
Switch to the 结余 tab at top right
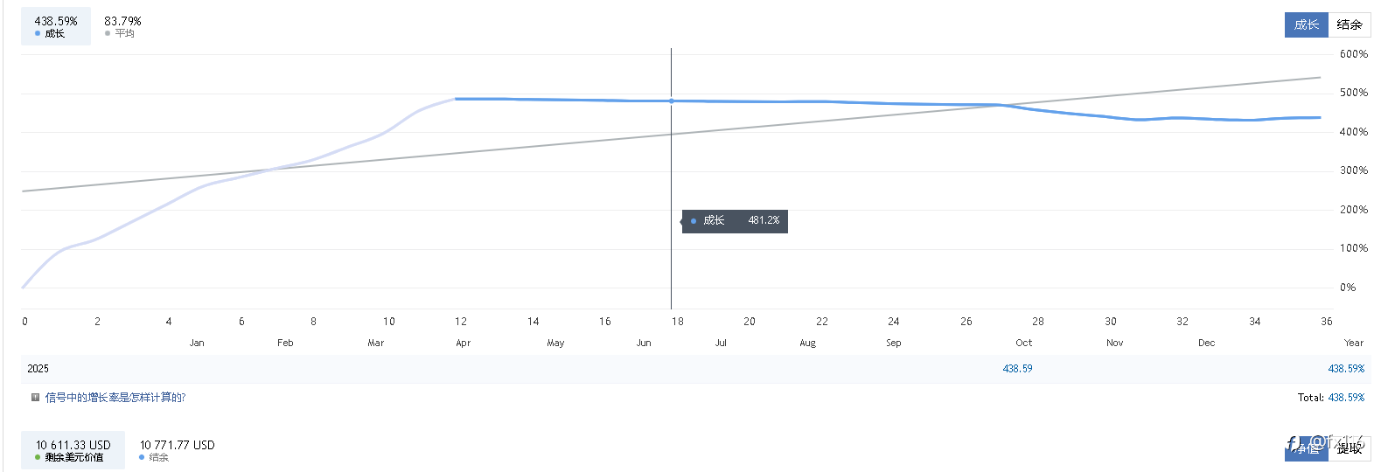click(x=1349, y=24)
